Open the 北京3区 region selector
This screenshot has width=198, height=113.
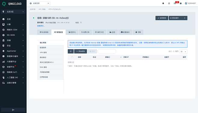[x=13, y=12]
